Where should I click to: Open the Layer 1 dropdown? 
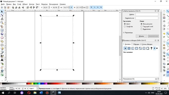click(x=37, y=89)
